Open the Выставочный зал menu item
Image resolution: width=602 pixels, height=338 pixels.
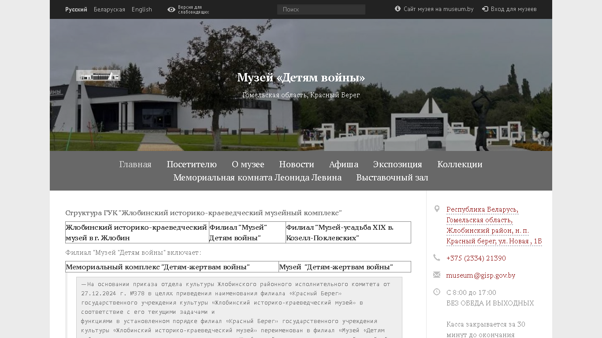click(392, 177)
